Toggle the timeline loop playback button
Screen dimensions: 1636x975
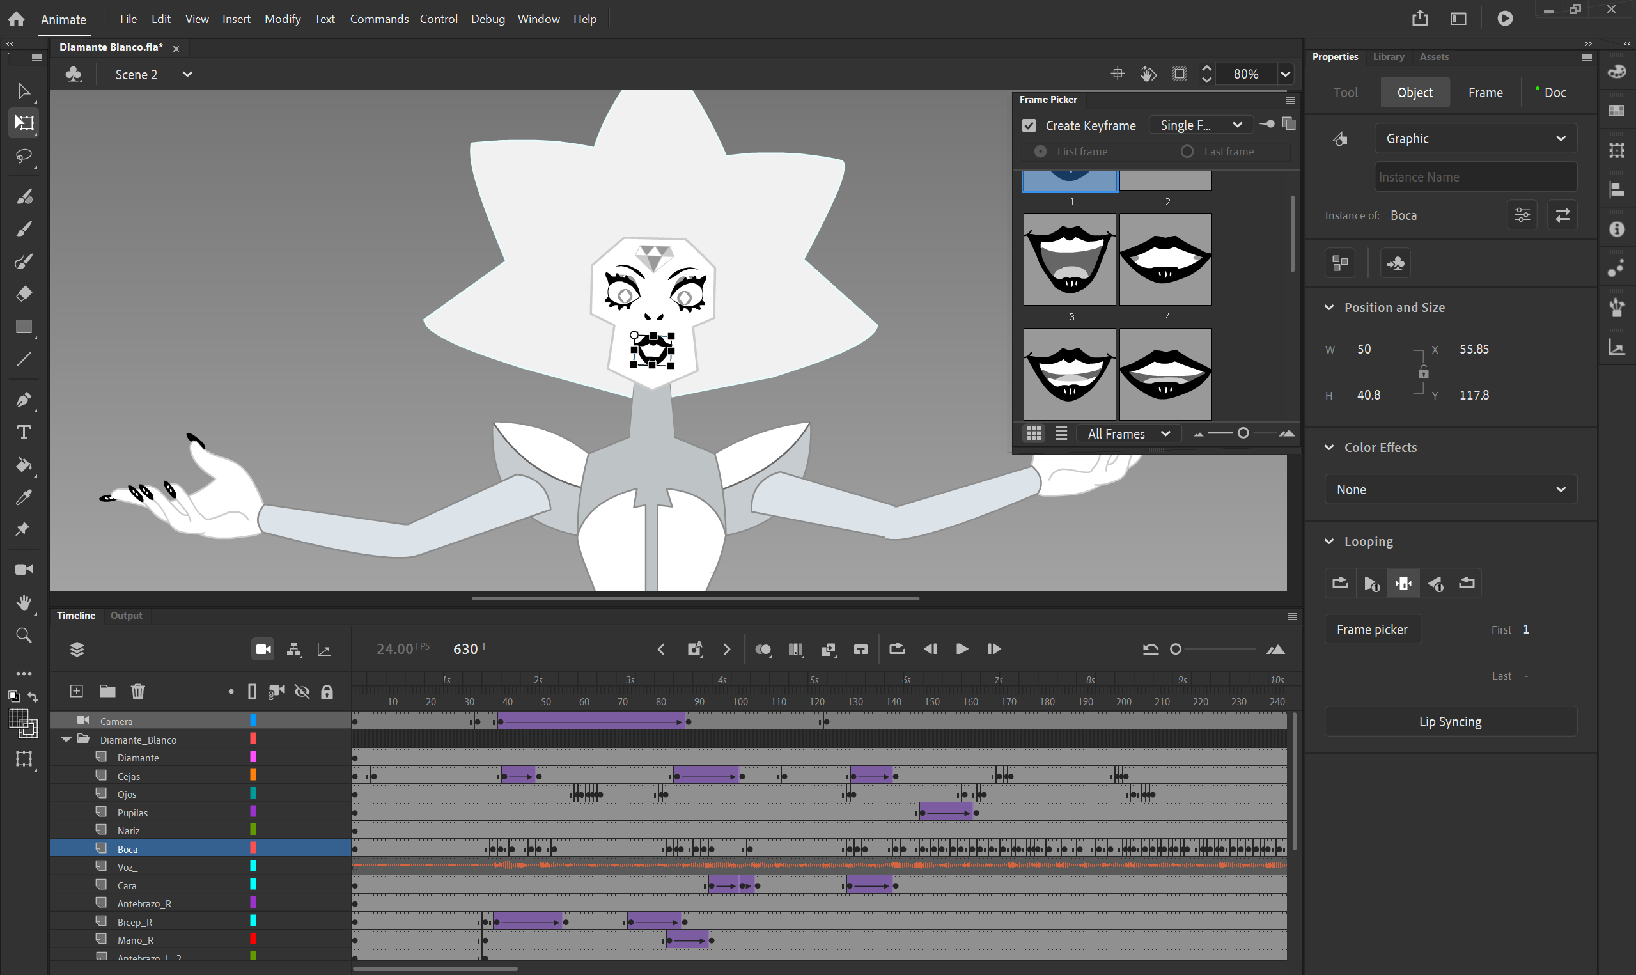(x=896, y=649)
